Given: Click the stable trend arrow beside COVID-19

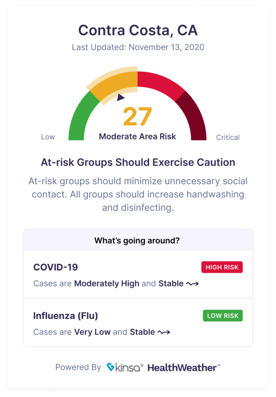Looking at the screenshot, I should [x=193, y=284].
